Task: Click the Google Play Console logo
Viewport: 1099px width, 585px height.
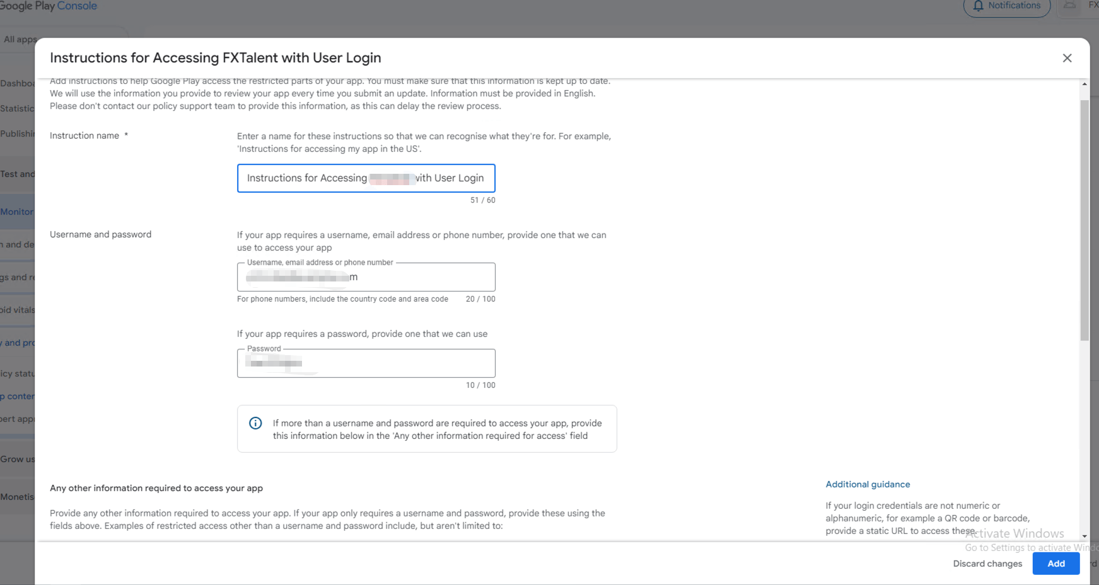Action: 49,6
